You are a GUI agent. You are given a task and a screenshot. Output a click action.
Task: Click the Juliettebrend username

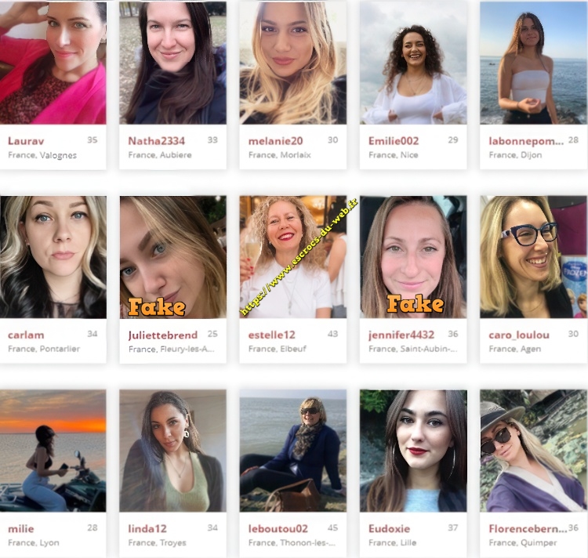[163, 335]
